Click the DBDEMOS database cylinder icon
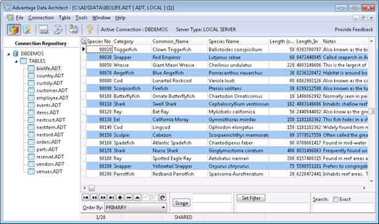 [16, 53]
